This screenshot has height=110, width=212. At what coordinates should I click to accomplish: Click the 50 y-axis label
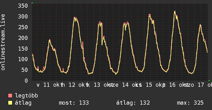click(x=24, y=70)
